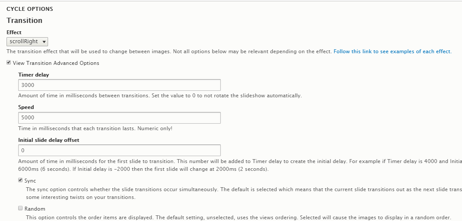Click the Sync option label text
462x221 pixels.
[x=30, y=181]
